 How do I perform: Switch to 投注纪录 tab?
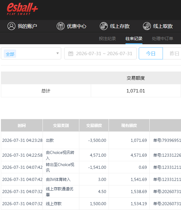pos(107,38)
